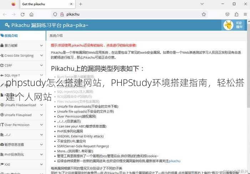Click the red initialization install hint link

93,45
